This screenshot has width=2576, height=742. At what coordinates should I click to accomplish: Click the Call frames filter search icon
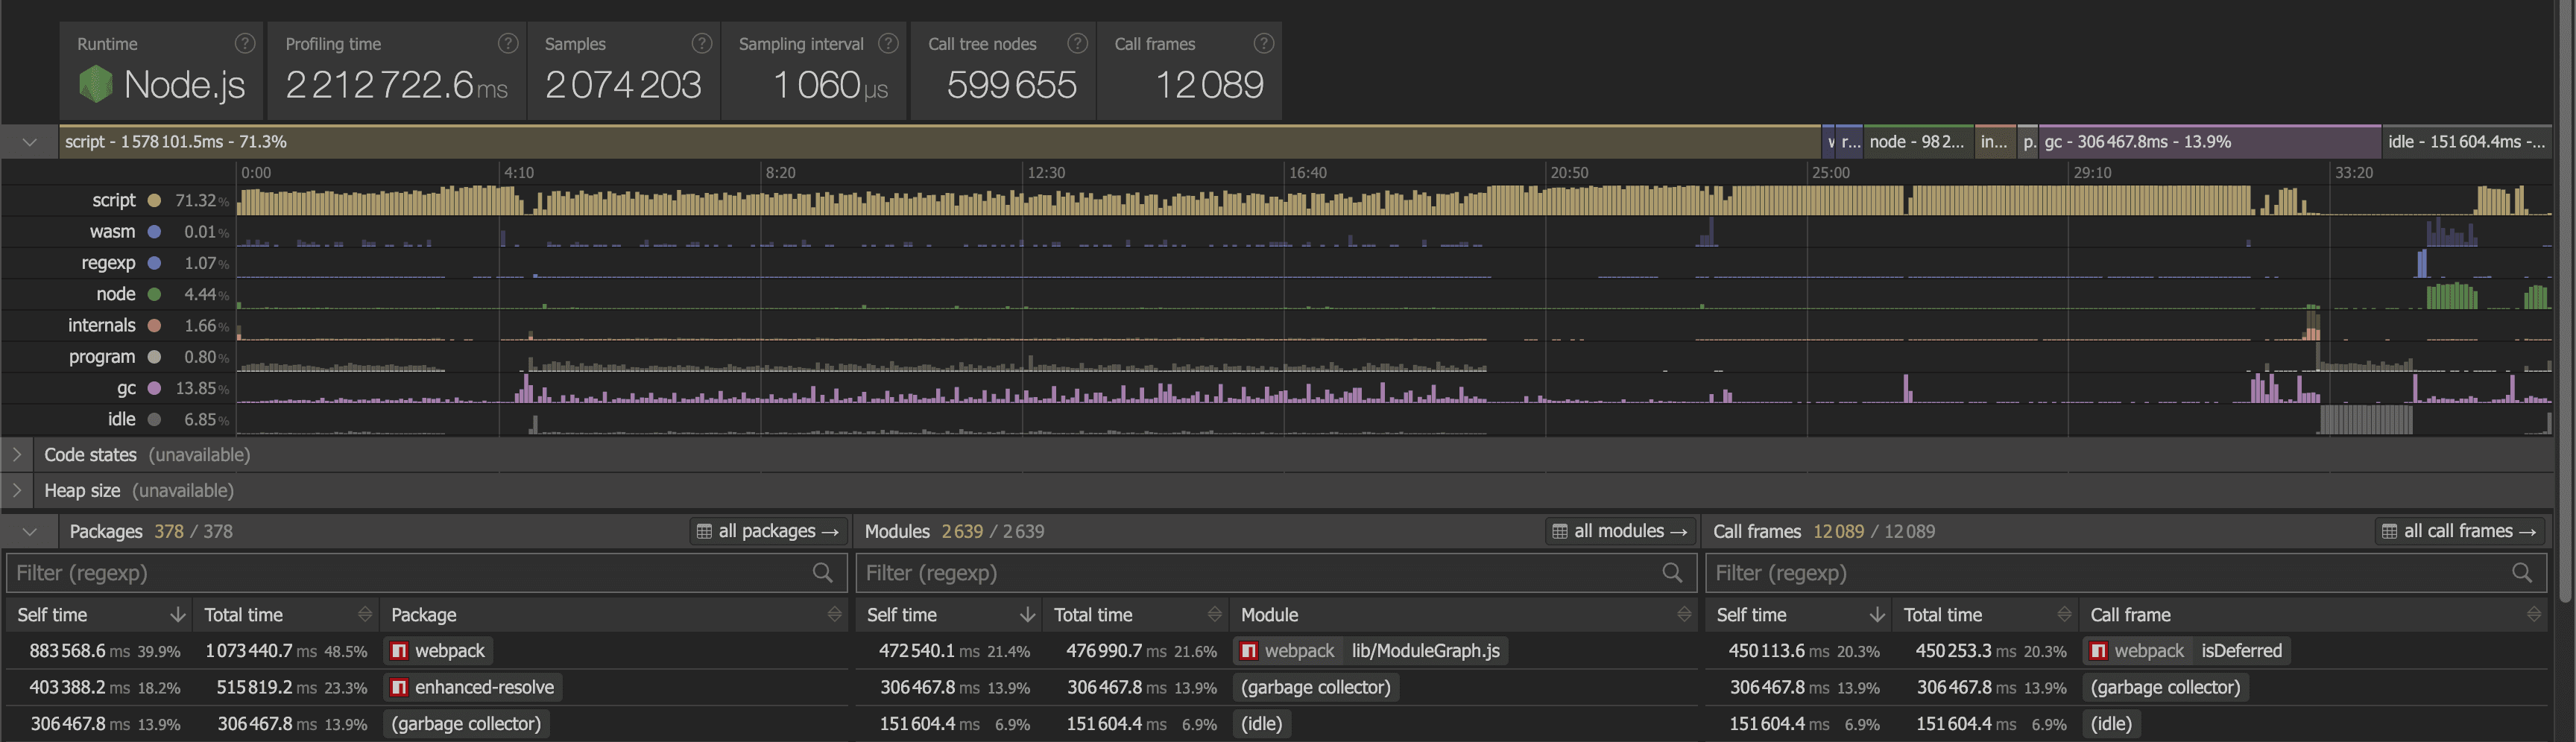click(x=2522, y=572)
